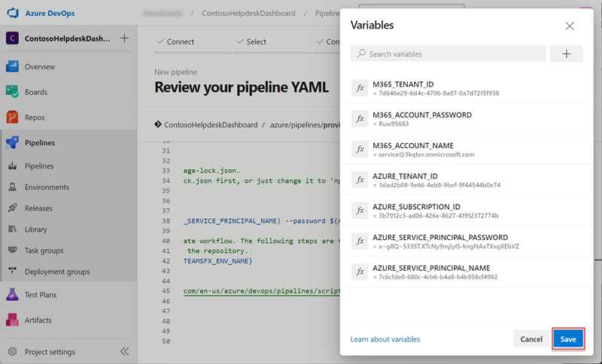Select the M365_ACCOUNT_PASSWORD variable name
602x364 pixels.
pyautogui.click(x=422, y=114)
